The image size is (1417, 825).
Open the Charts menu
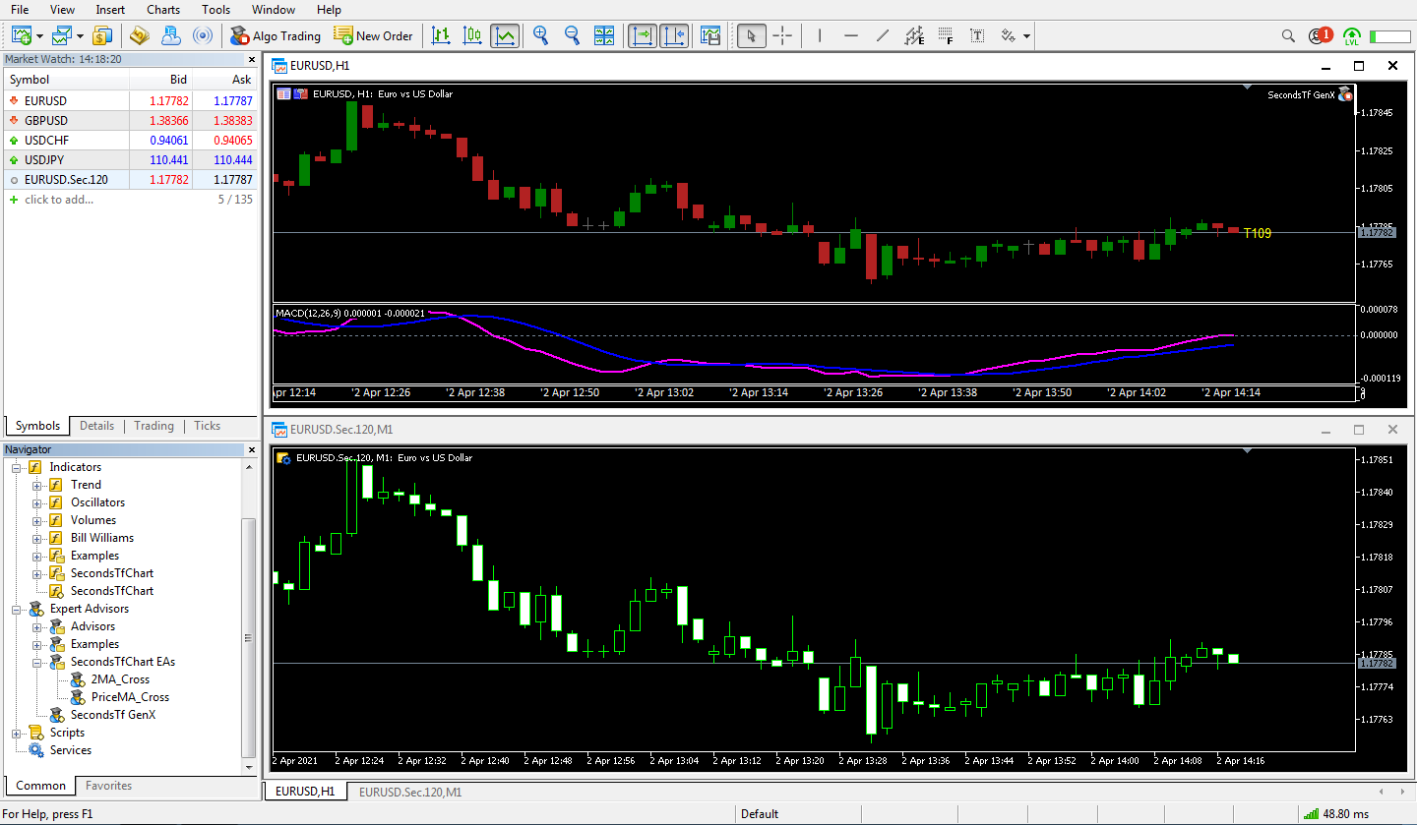pos(163,10)
